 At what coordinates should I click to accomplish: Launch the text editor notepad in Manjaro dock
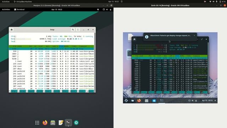tap(61, 123)
